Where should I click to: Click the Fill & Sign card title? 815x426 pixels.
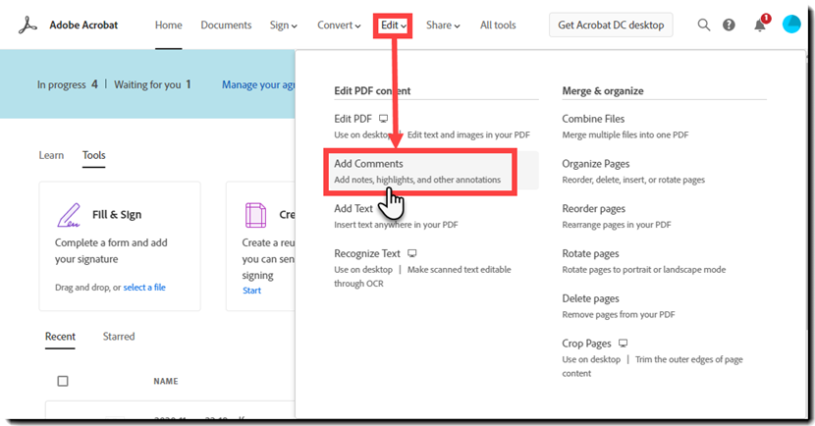coord(117,215)
